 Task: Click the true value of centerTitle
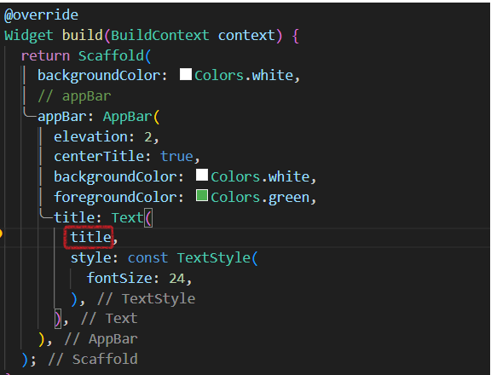pos(176,157)
